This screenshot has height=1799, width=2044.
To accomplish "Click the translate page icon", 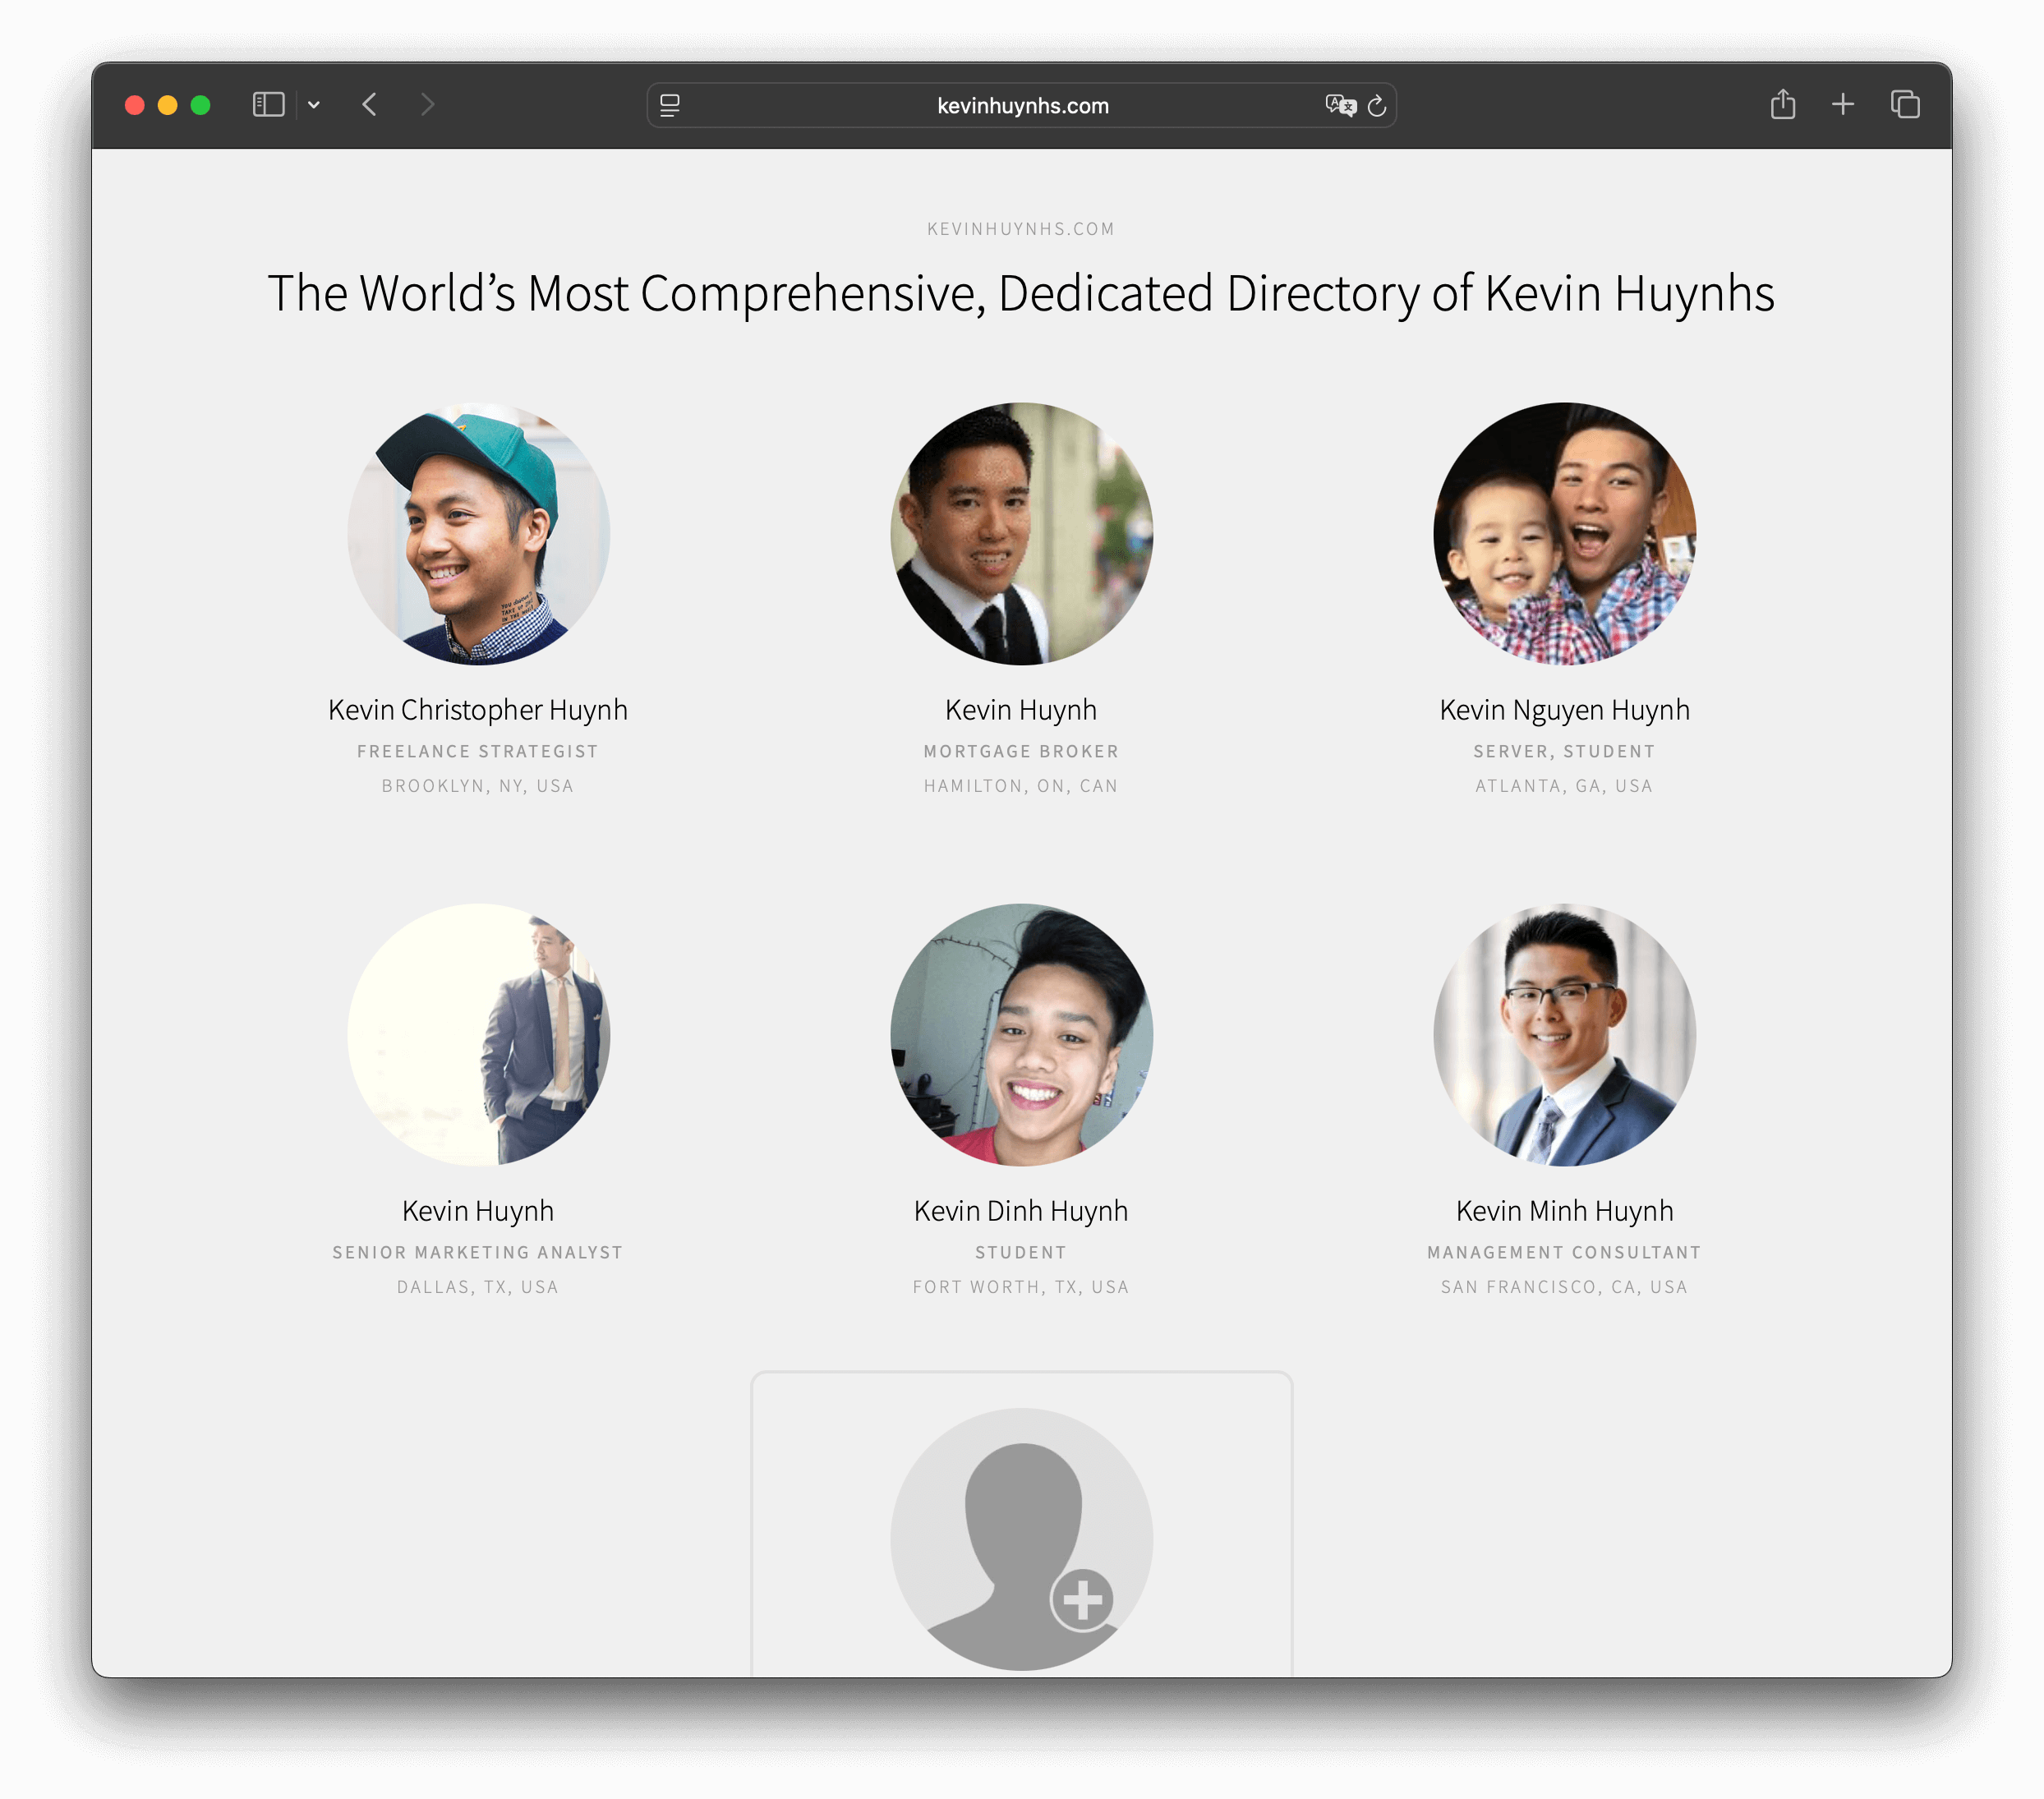I will pyautogui.click(x=1339, y=105).
